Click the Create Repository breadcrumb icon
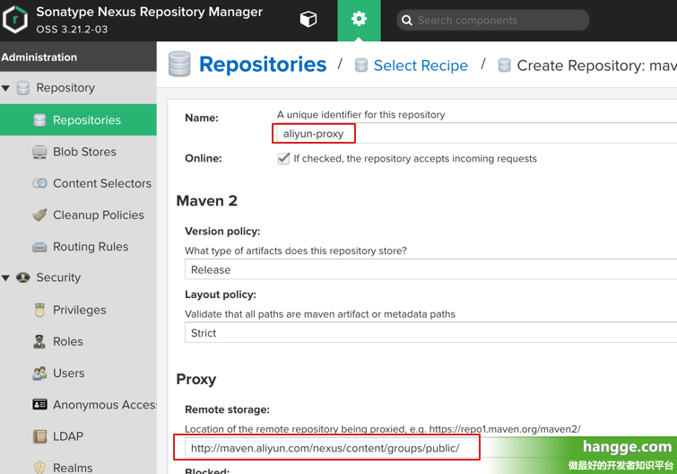Viewport: 677px width, 474px height. [504, 66]
